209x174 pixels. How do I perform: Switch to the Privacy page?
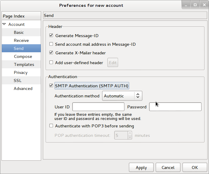[x=21, y=72]
